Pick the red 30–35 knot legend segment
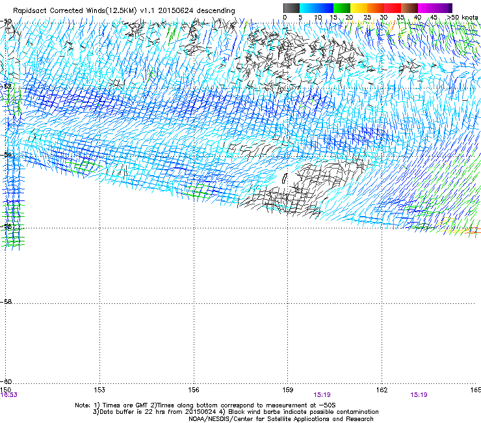Screen dimensions: 481x423 point(393,8)
